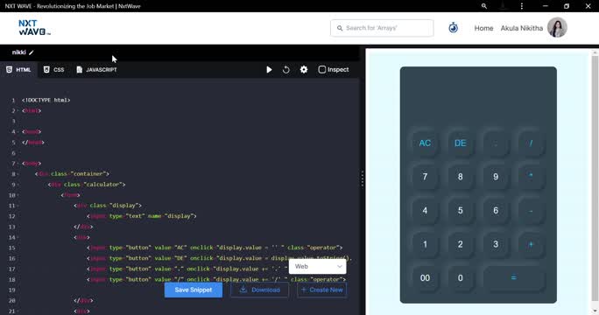This screenshot has height=315, width=599.
Task: Collapse the html tag on line 2
Action: tap(18, 111)
